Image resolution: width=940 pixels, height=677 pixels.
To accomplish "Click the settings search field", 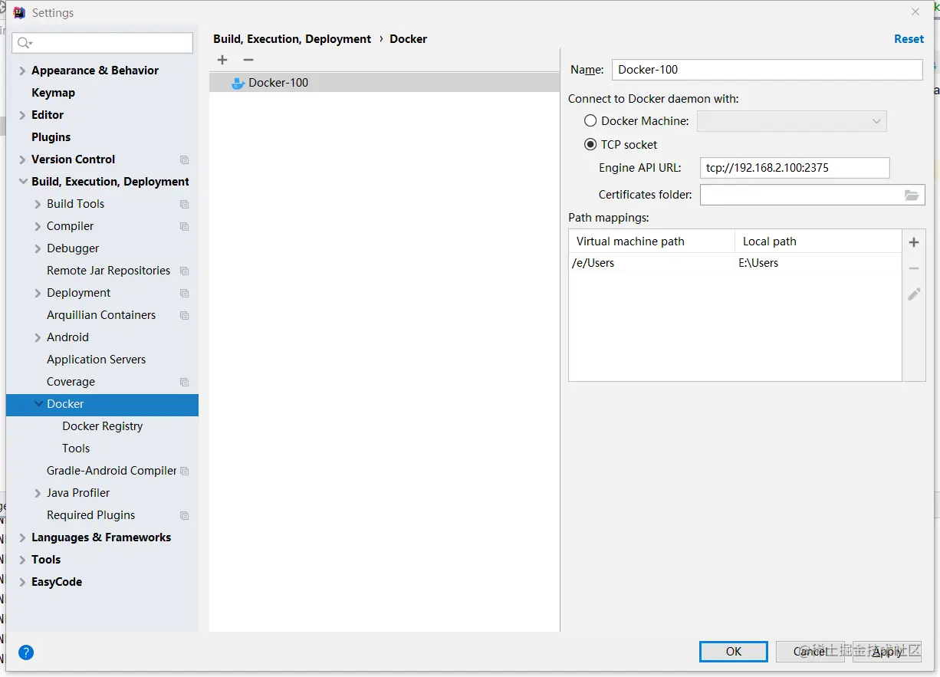I will pos(102,43).
